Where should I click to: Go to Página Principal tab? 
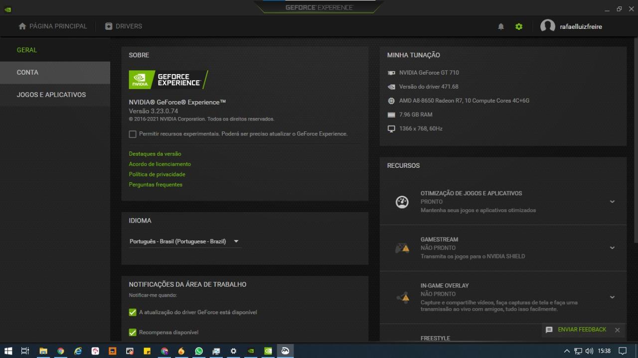coord(52,26)
